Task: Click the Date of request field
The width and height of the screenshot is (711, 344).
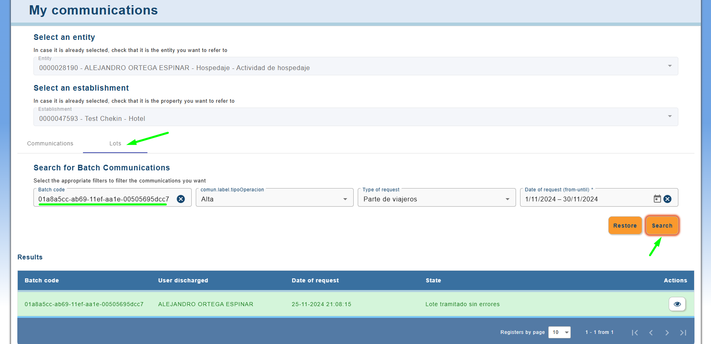Action: coord(584,199)
